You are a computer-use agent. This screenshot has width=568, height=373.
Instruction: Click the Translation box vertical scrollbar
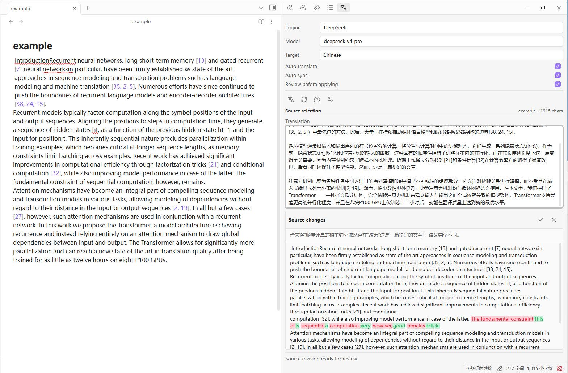pyautogui.click(x=560, y=175)
